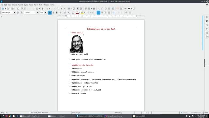
Task: Run the Spelling check icon
Action: coord(61,9)
